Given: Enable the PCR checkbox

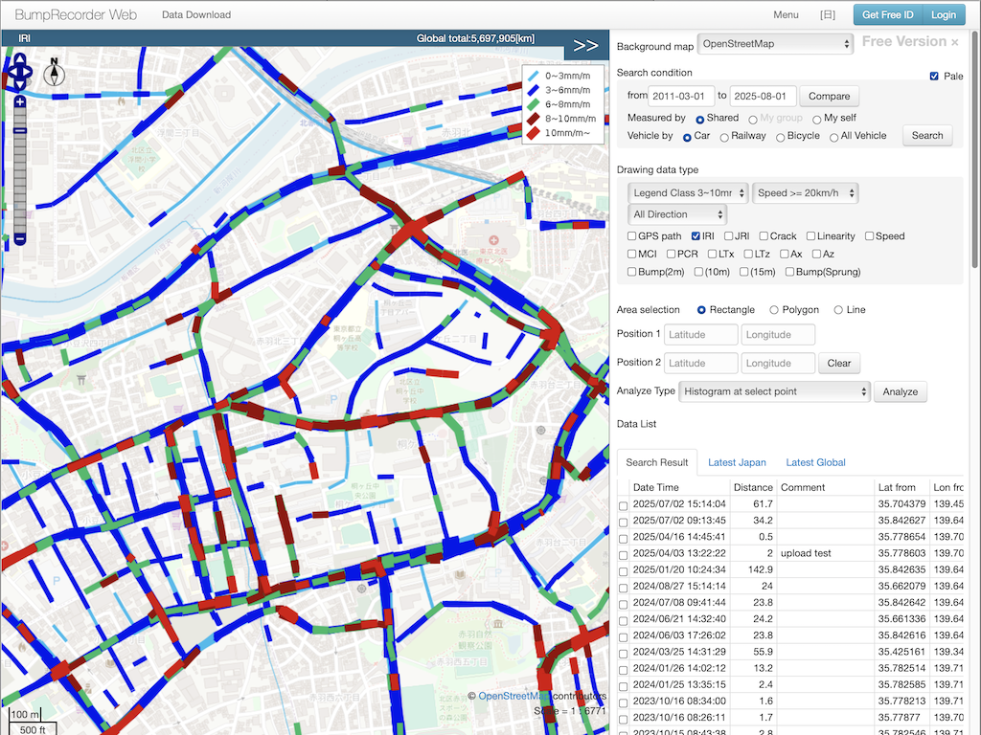Looking at the screenshot, I should point(672,254).
